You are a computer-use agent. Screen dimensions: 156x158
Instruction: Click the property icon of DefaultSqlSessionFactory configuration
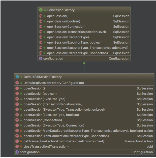17,152
